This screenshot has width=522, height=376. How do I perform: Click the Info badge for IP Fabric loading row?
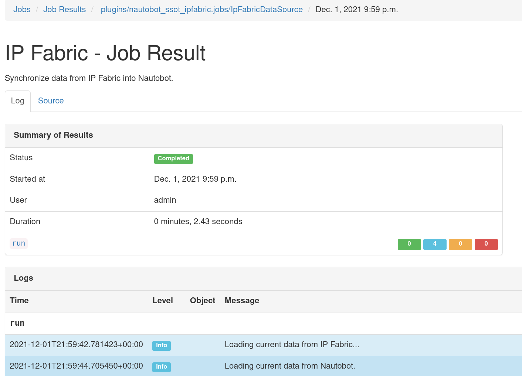[x=162, y=345]
